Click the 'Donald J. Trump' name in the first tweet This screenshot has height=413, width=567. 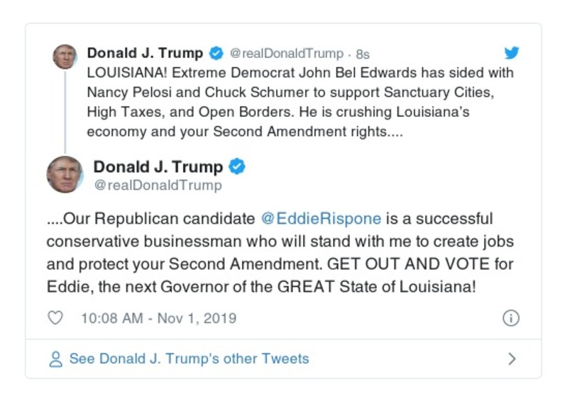(x=145, y=53)
